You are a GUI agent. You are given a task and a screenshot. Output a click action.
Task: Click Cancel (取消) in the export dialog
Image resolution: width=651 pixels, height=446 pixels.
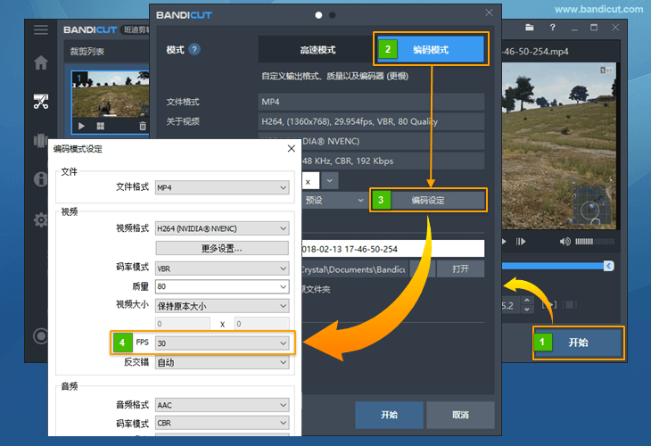(460, 415)
